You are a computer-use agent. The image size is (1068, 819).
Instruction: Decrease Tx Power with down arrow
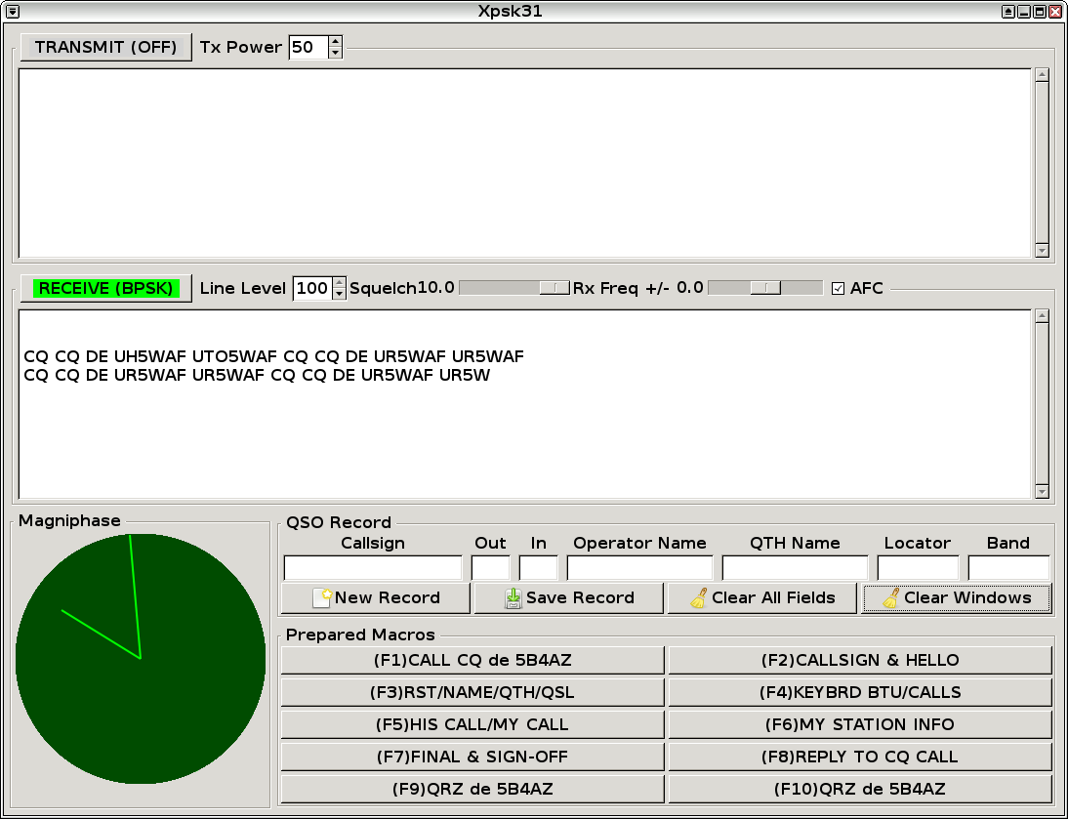pos(335,53)
